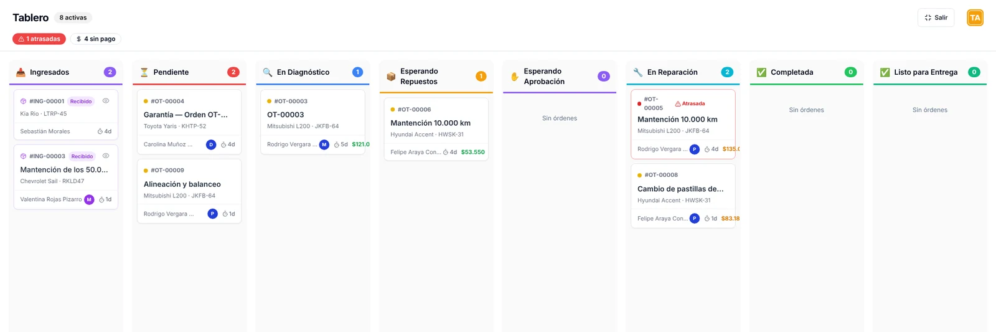Viewport: 996px width, 332px height.
Task: Click red status dot of #OT-00005
Action: click(639, 103)
